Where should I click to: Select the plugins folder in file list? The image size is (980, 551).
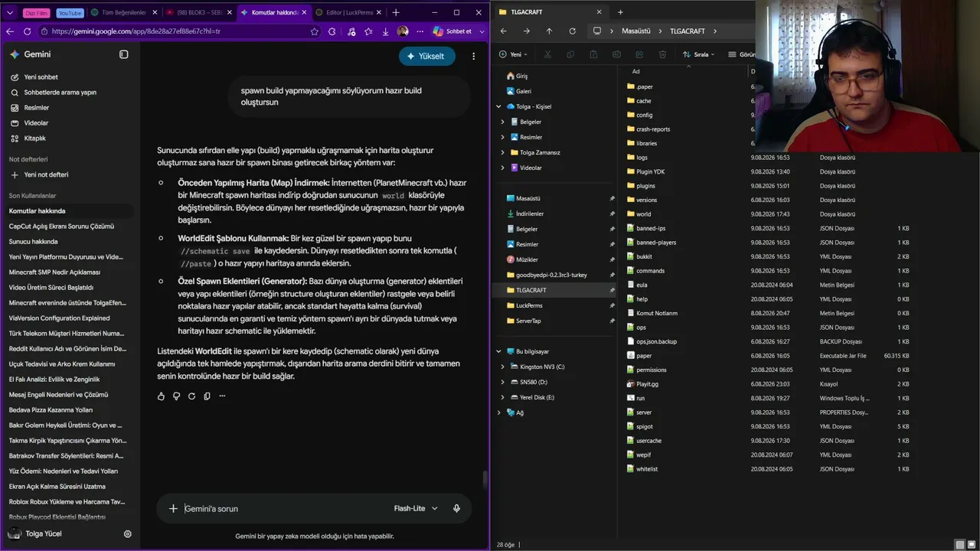(645, 186)
